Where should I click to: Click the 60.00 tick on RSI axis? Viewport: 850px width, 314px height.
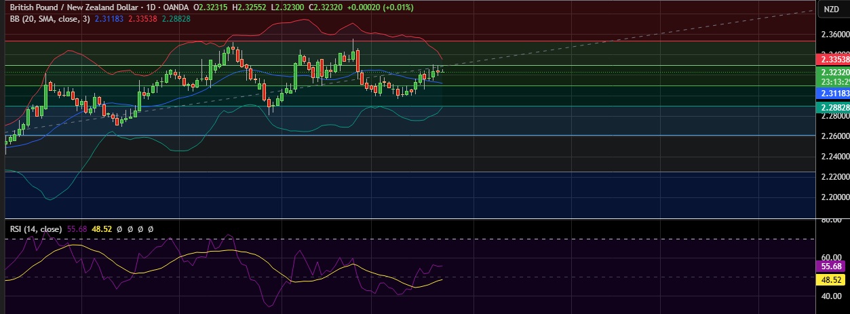(x=832, y=258)
